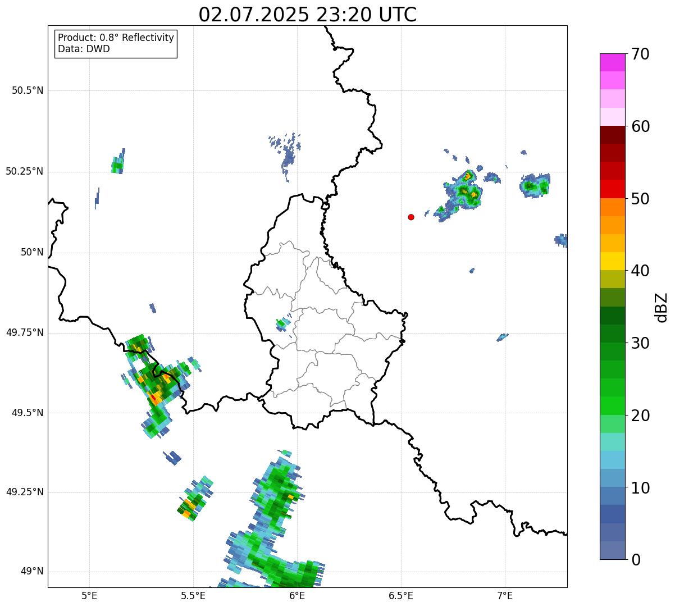Pick the bright red band just above 50

[x=612, y=189]
